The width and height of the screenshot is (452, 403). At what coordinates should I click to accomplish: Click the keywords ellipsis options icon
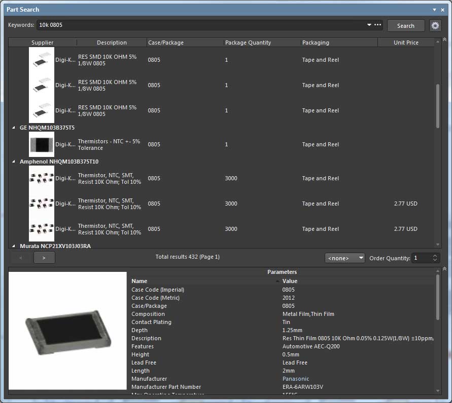(x=378, y=25)
